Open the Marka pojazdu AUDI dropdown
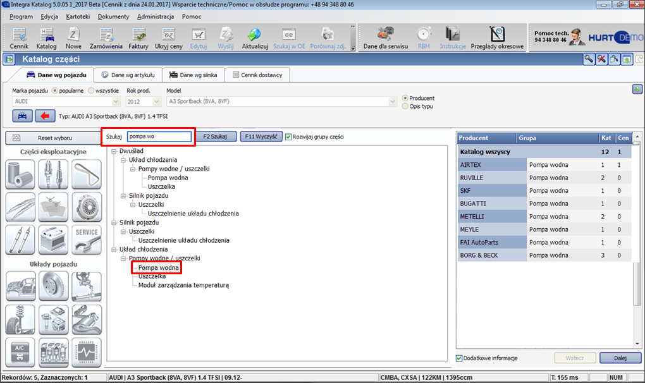The width and height of the screenshot is (645, 383). point(116,102)
